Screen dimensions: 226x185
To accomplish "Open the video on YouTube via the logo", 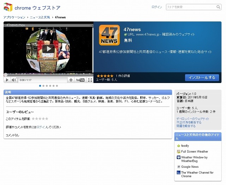I will click(x=80, y=80).
